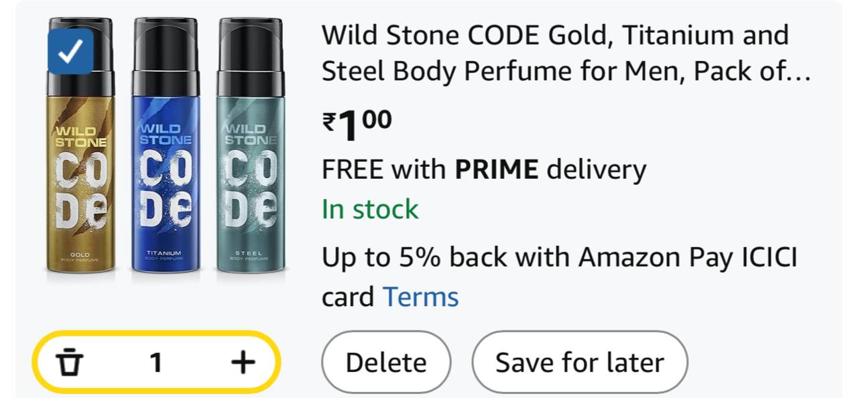This screenshot has width=858, height=398.
Task: Click Save for later button
Action: coord(579,362)
